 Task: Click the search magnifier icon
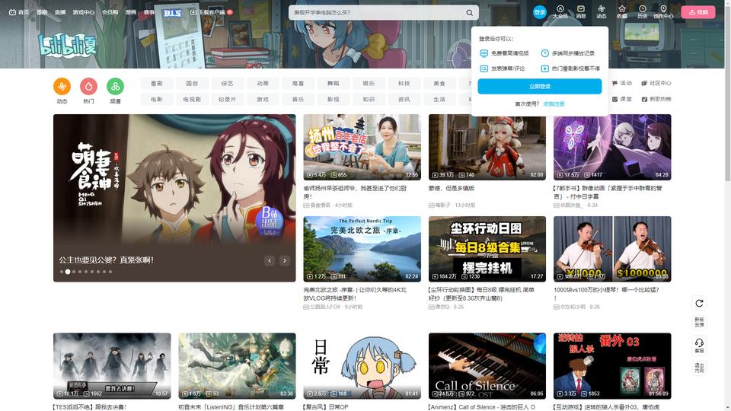(470, 13)
